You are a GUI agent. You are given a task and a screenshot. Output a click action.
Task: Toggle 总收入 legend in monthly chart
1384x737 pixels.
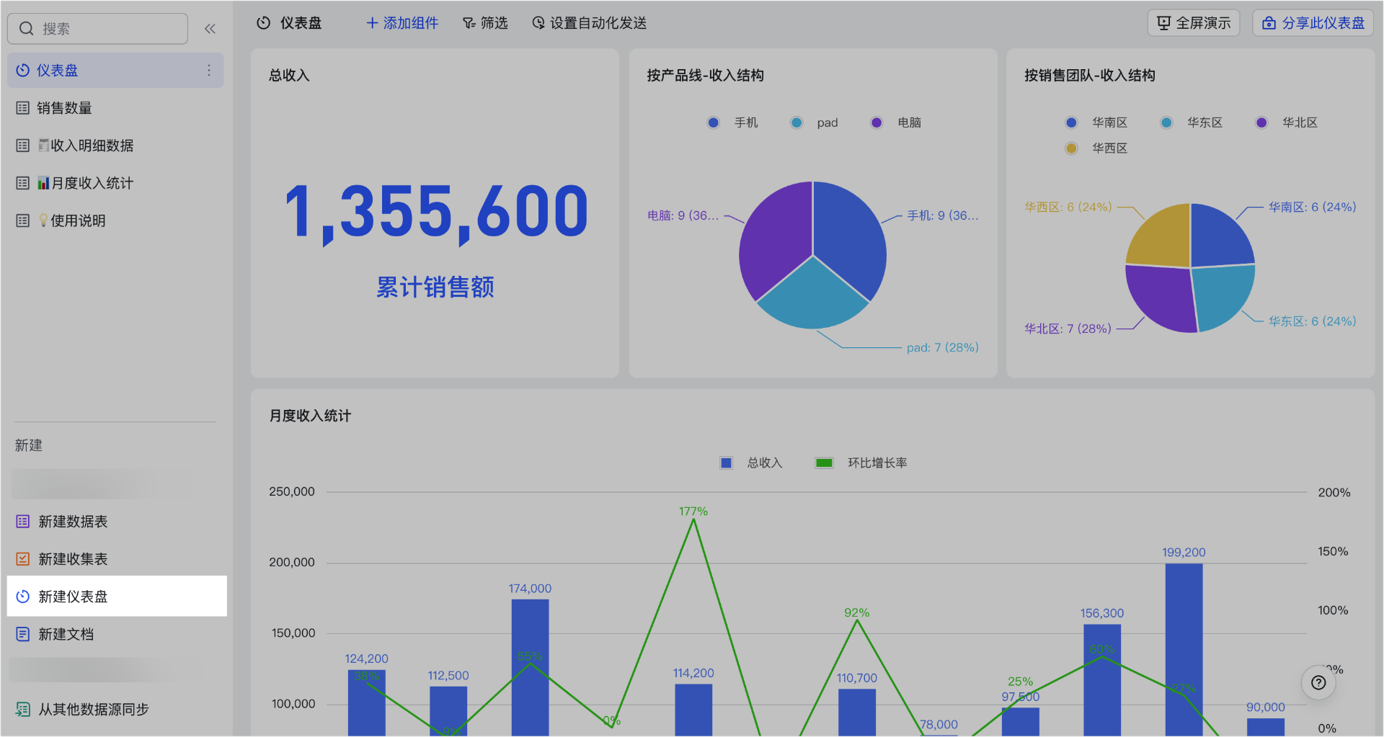[752, 463]
